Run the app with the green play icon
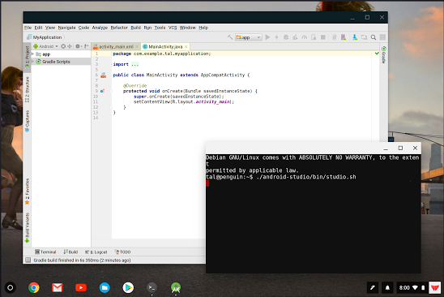This screenshot has height=297, width=444. pyautogui.click(x=267, y=37)
